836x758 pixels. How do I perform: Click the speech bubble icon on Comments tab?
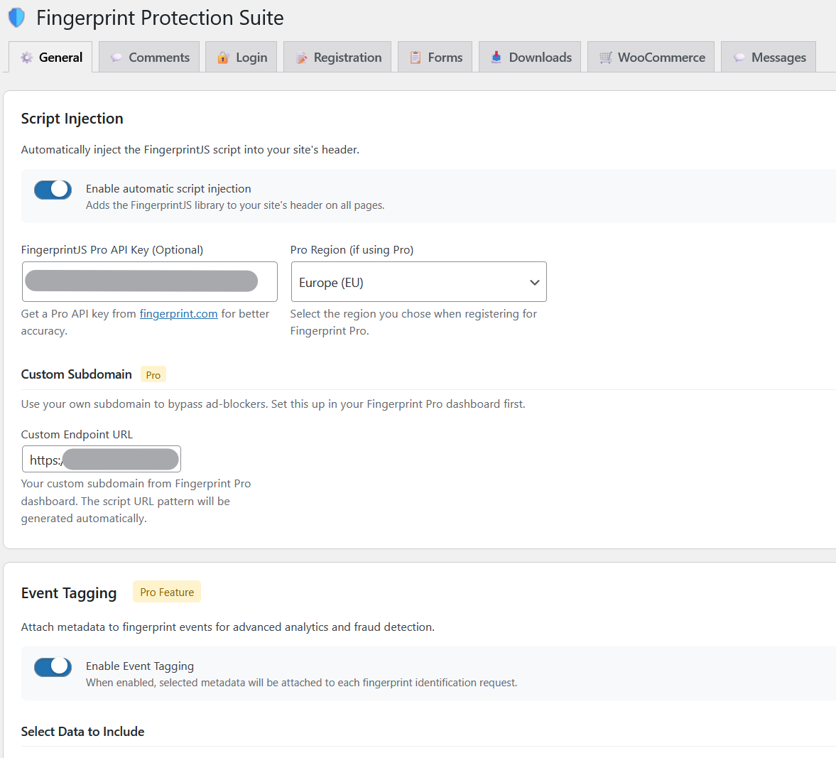point(116,58)
